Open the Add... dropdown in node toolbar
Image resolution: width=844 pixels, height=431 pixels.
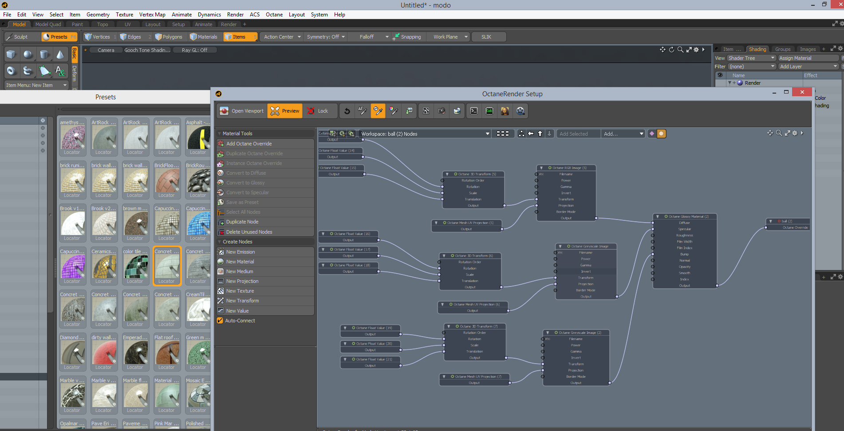pos(623,133)
